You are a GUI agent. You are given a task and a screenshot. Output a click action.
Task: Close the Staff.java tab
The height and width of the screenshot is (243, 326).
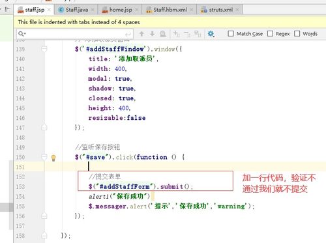pos(93,10)
